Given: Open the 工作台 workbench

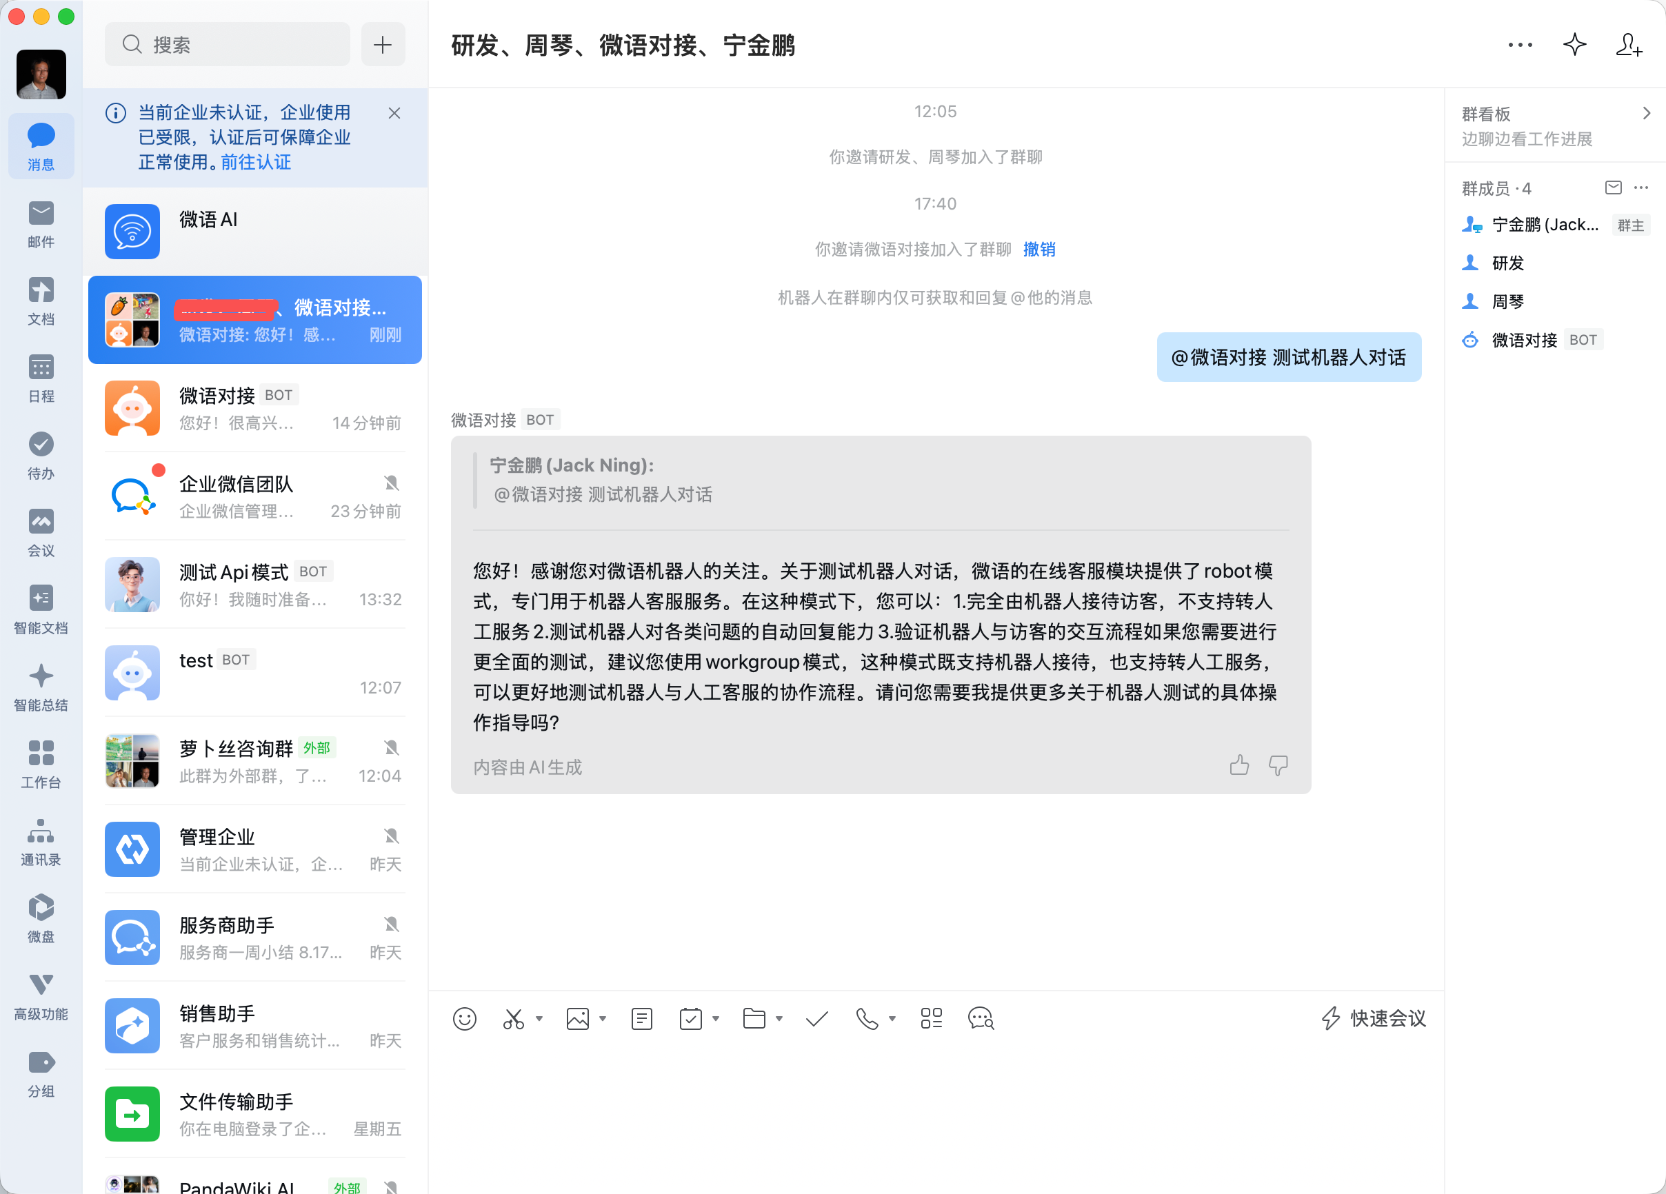Looking at the screenshot, I should (41, 765).
